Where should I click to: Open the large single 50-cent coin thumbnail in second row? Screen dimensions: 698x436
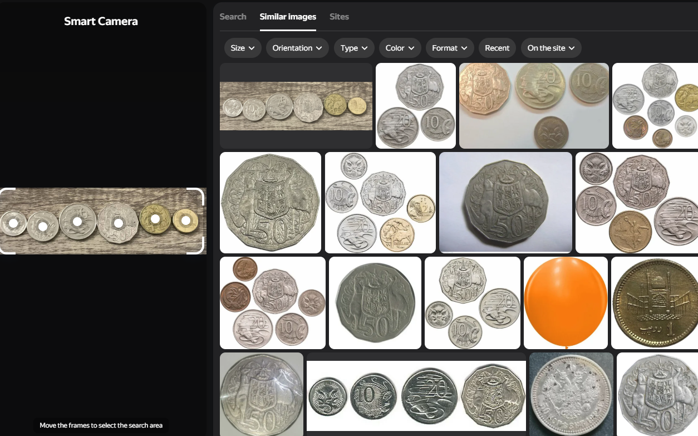tap(271, 203)
